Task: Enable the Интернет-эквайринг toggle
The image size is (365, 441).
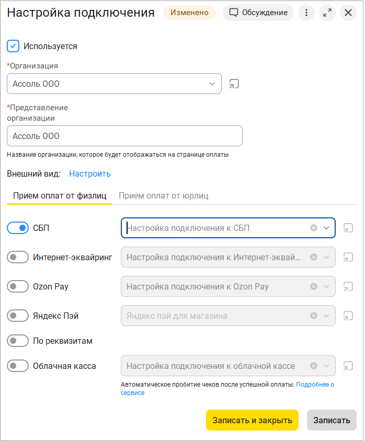Action: (x=18, y=258)
